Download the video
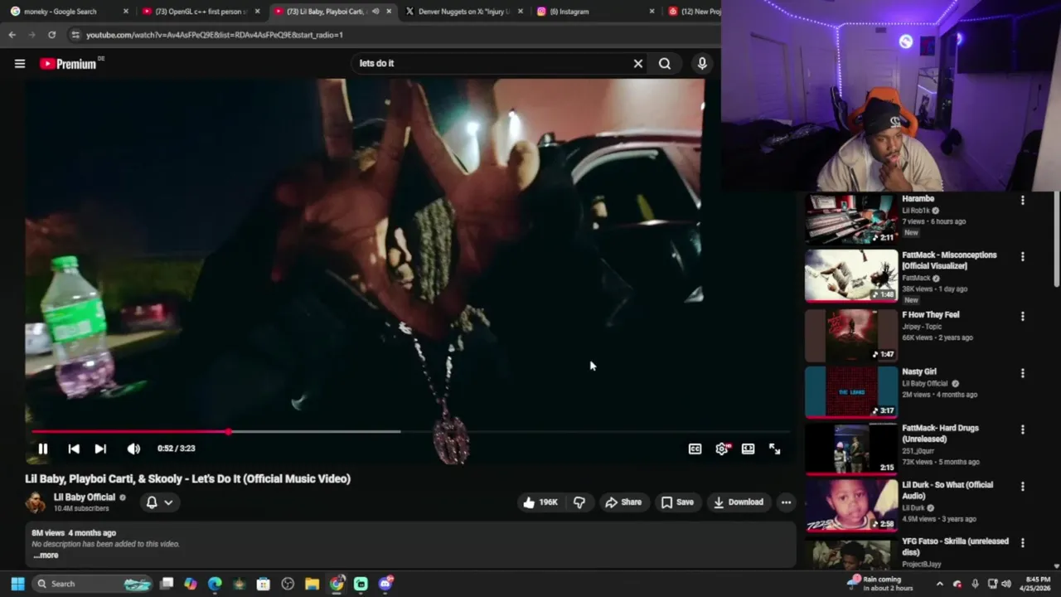The image size is (1061, 597). [x=739, y=502]
